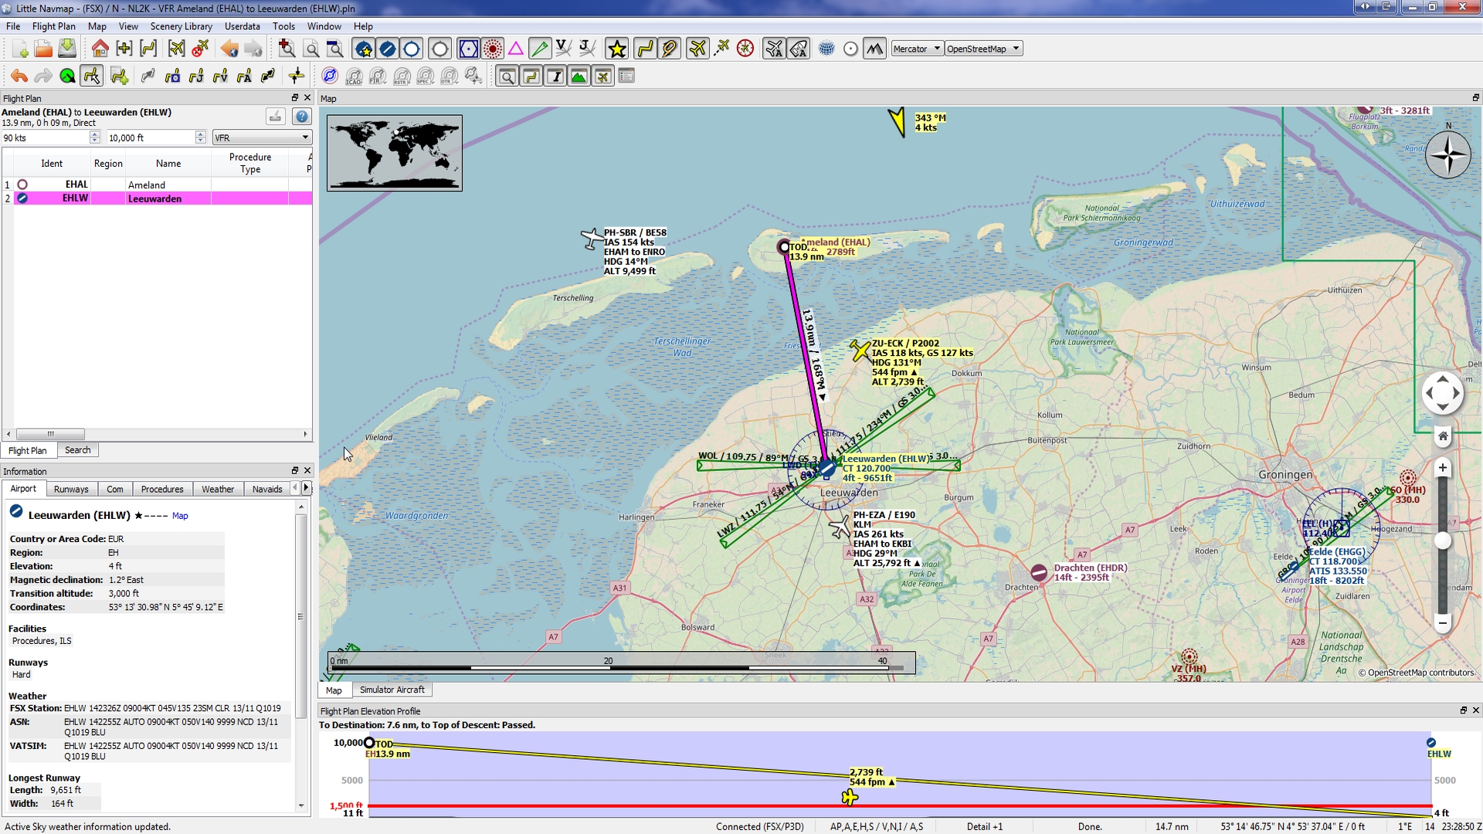Click the flight plan help button
The width and height of the screenshot is (1483, 834).
point(301,117)
